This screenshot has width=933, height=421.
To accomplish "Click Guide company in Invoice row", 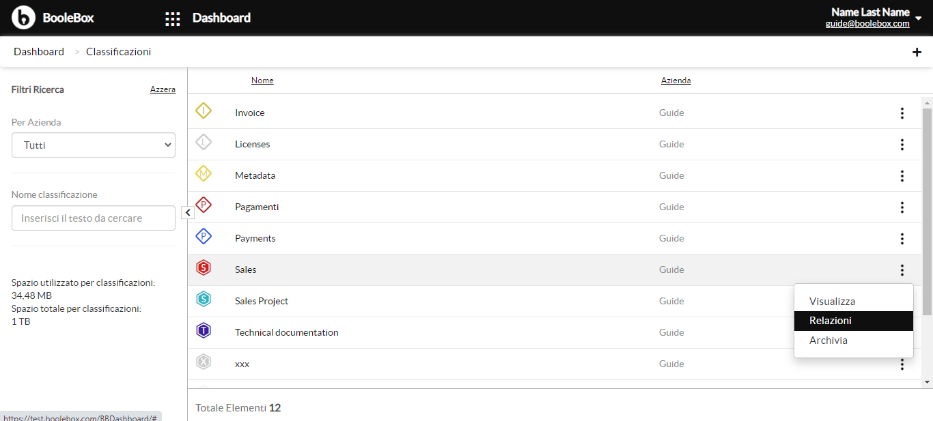I will (x=671, y=113).
